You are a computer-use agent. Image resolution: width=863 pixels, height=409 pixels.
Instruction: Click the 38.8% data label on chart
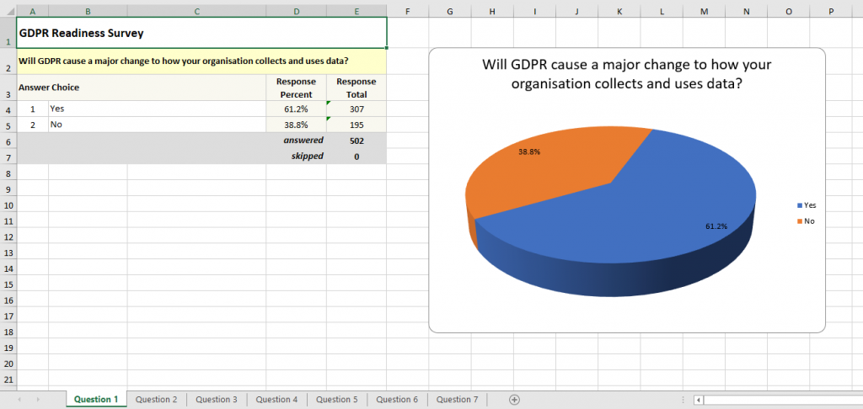tap(529, 152)
